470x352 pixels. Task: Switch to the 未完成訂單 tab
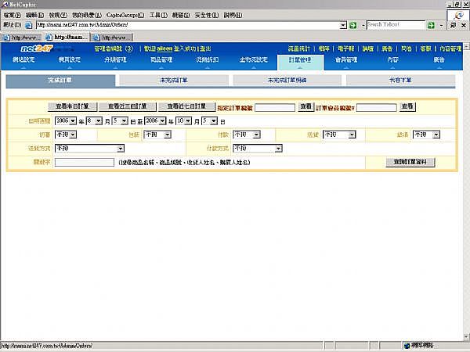pos(172,81)
